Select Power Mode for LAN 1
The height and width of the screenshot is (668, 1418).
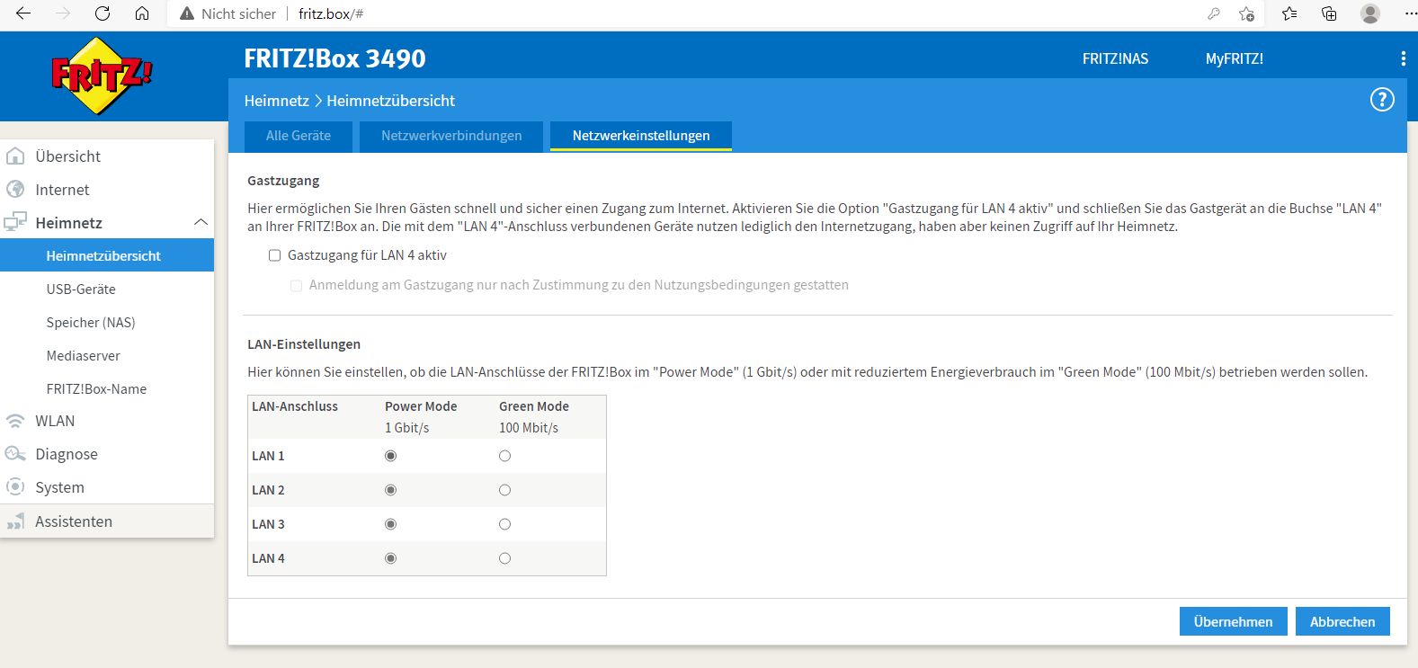[390, 456]
